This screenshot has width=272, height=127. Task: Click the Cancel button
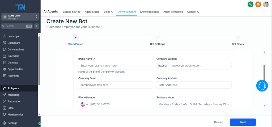tap(218, 122)
